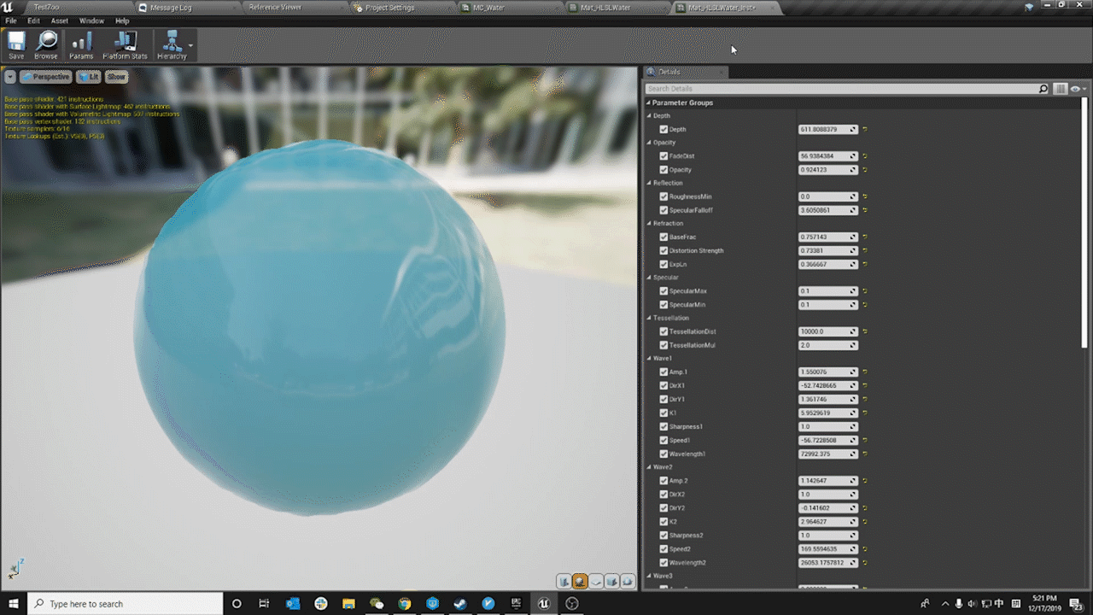The width and height of the screenshot is (1093, 615).
Task: Open Platform Stats toolbar icon
Action: click(125, 45)
